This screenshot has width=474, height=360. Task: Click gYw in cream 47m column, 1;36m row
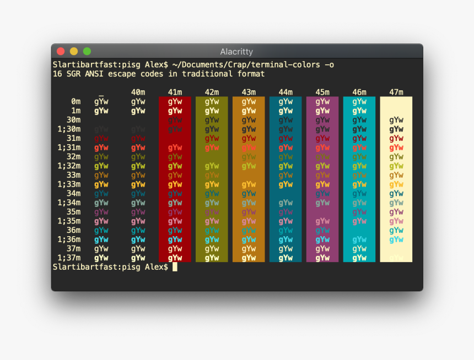click(396, 240)
